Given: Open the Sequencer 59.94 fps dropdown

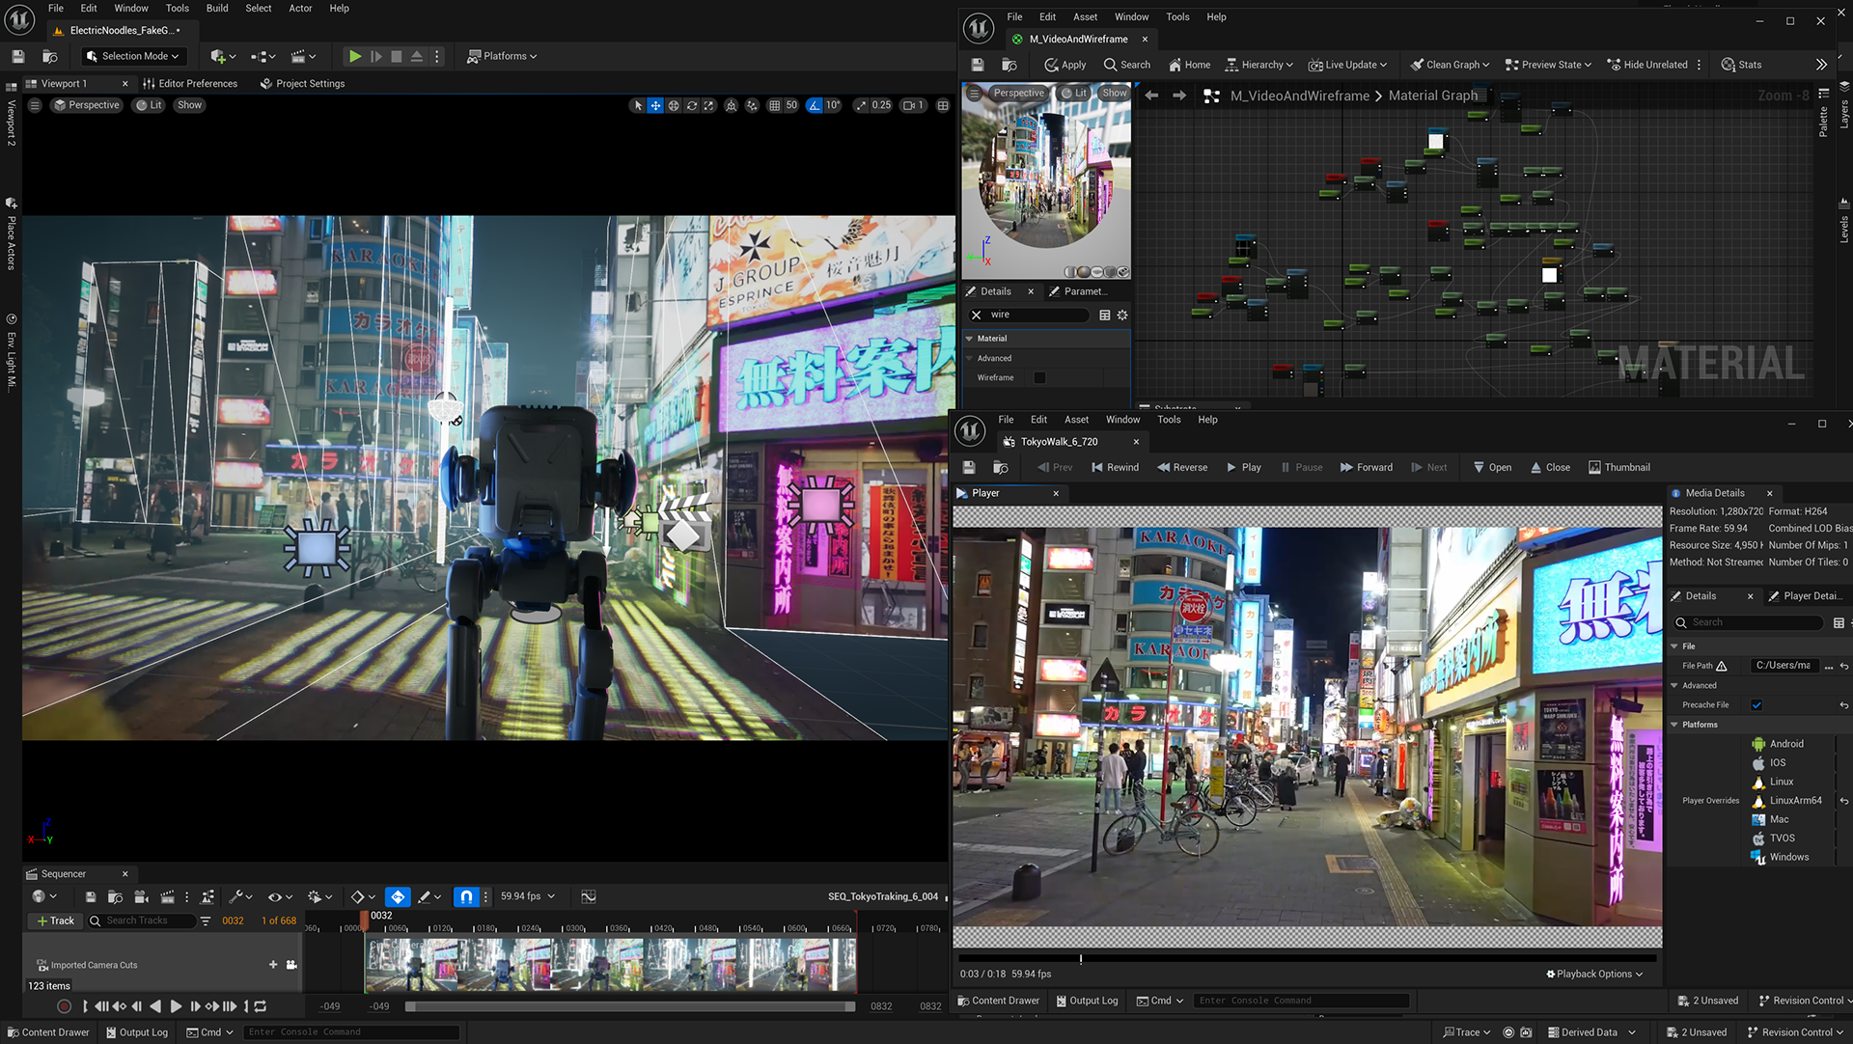Looking at the screenshot, I should pyautogui.click(x=527, y=896).
